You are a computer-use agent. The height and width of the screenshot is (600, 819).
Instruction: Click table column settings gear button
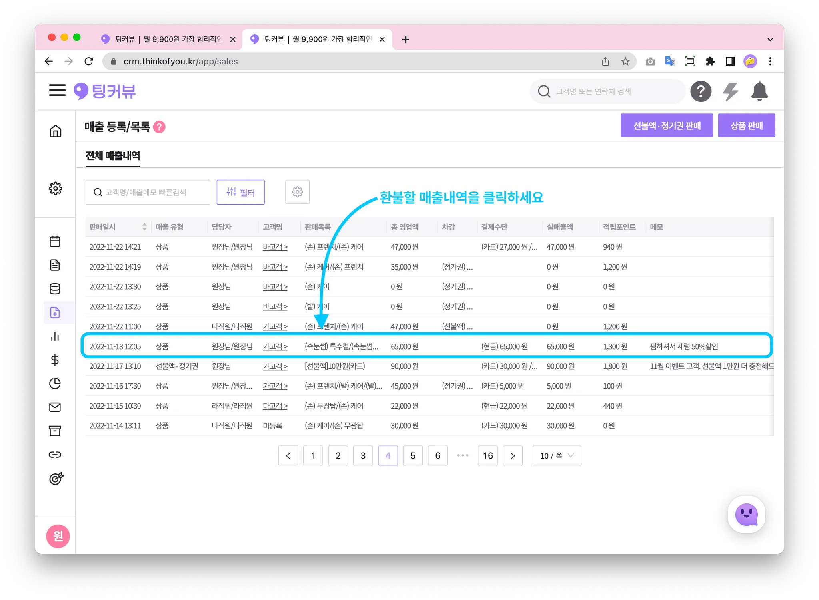click(297, 192)
